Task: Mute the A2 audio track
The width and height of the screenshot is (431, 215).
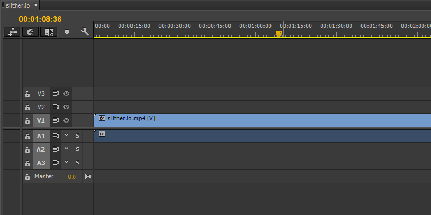Action: coord(66,149)
